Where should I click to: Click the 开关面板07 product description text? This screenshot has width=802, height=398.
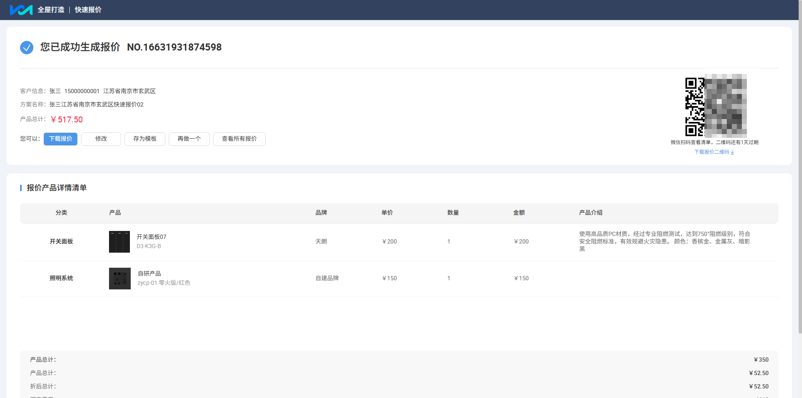pyautogui.click(x=665, y=241)
